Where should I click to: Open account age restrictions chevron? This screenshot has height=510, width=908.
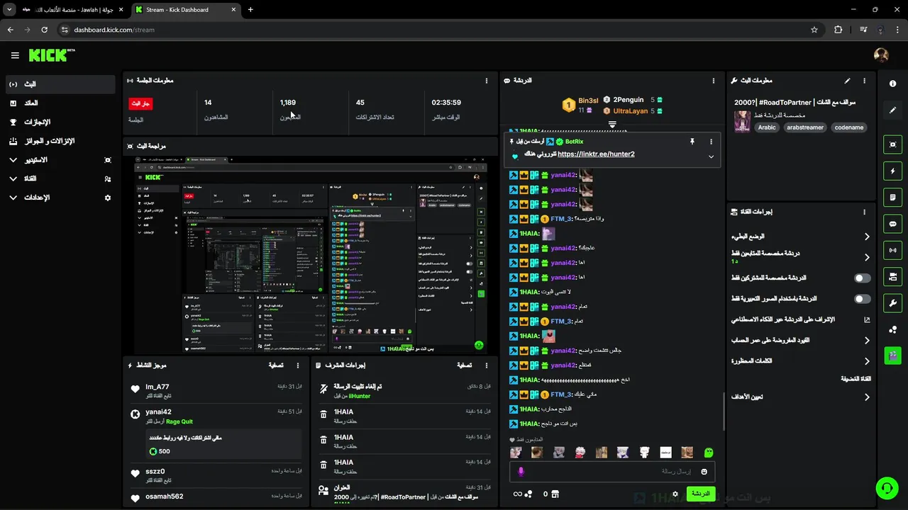pos(866,341)
